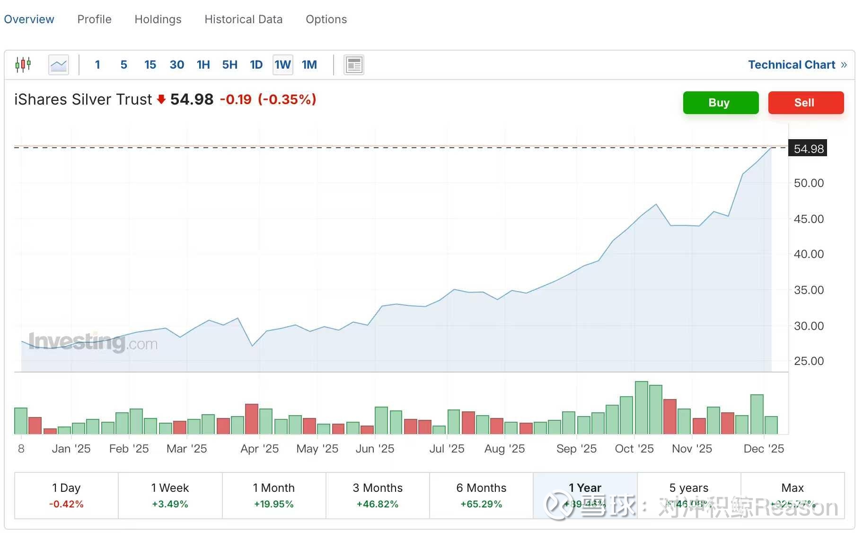Select the 1M monthly interval
Screen dimensions: 863x533
coord(309,65)
